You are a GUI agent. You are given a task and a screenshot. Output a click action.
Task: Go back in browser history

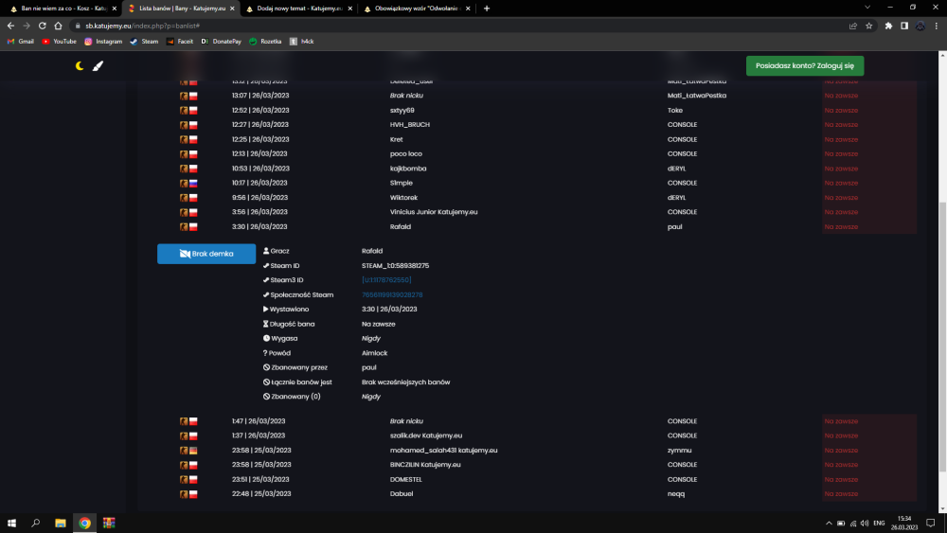(10, 26)
